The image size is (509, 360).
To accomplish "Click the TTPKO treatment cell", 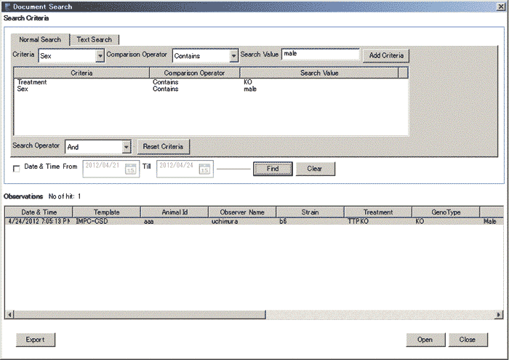I will coord(358,221).
